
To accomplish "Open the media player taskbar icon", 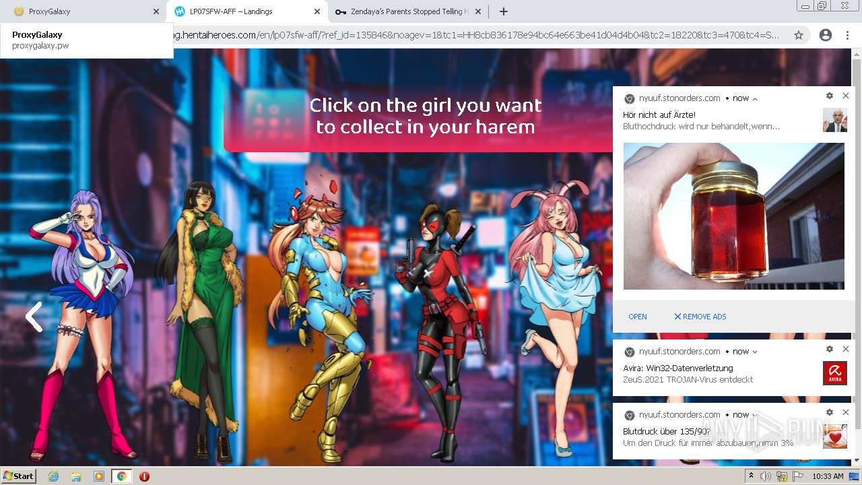I will pyautogui.click(x=99, y=476).
